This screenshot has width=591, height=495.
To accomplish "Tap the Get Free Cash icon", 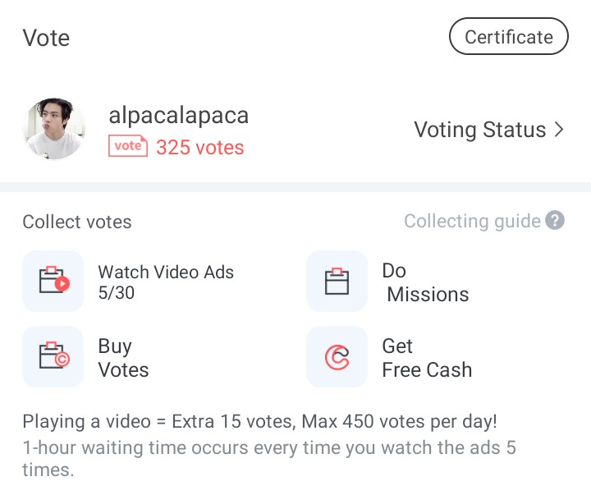I will pos(337,356).
